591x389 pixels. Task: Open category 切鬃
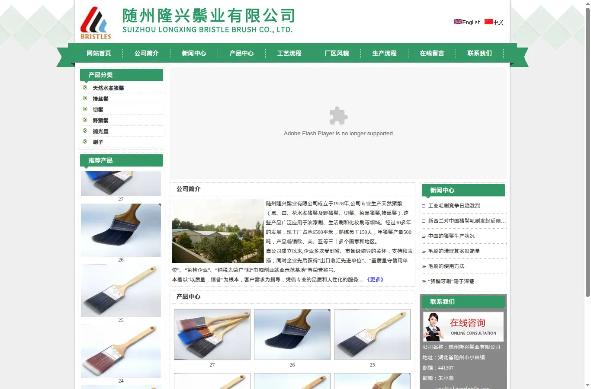click(x=98, y=110)
